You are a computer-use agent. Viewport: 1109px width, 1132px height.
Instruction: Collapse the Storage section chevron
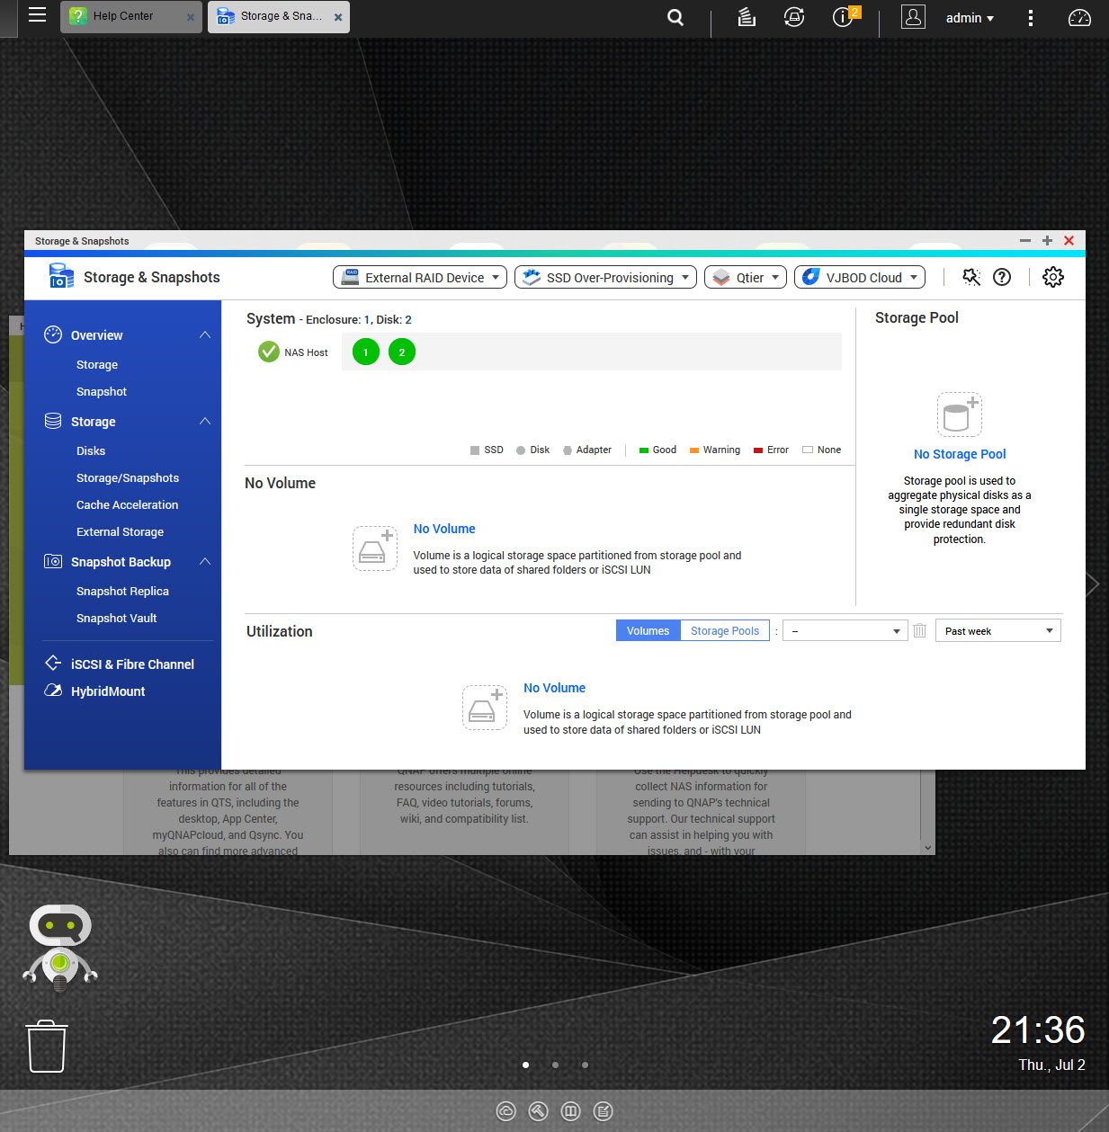pyautogui.click(x=205, y=421)
